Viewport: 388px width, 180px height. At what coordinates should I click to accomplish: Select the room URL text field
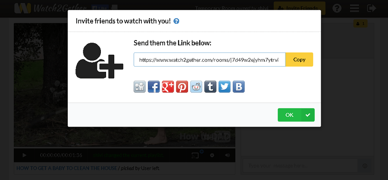[x=210, y=59]
